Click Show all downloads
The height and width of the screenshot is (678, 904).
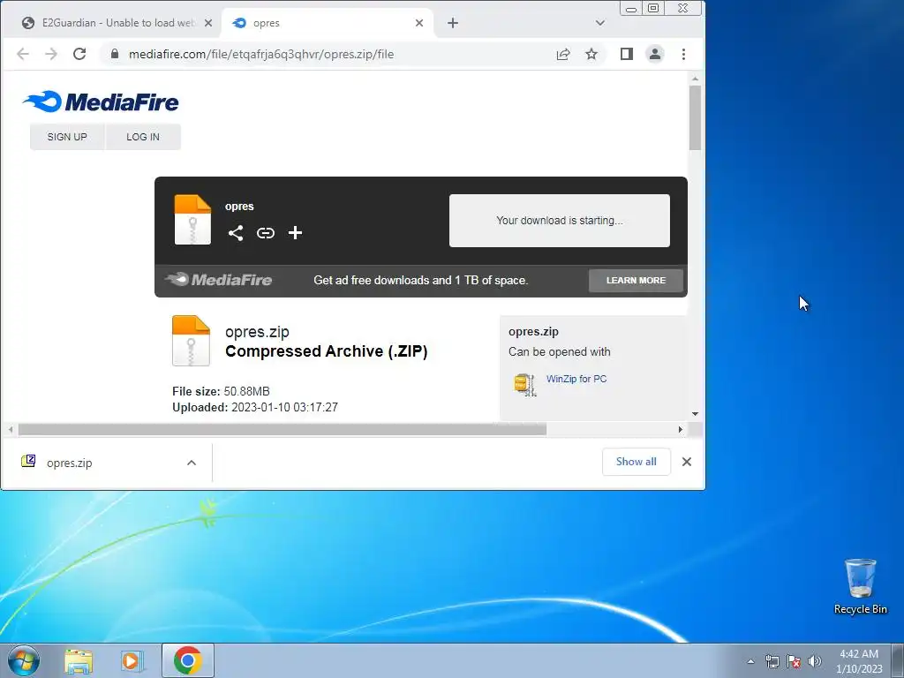pyautogui.click(x=636, y=462)
